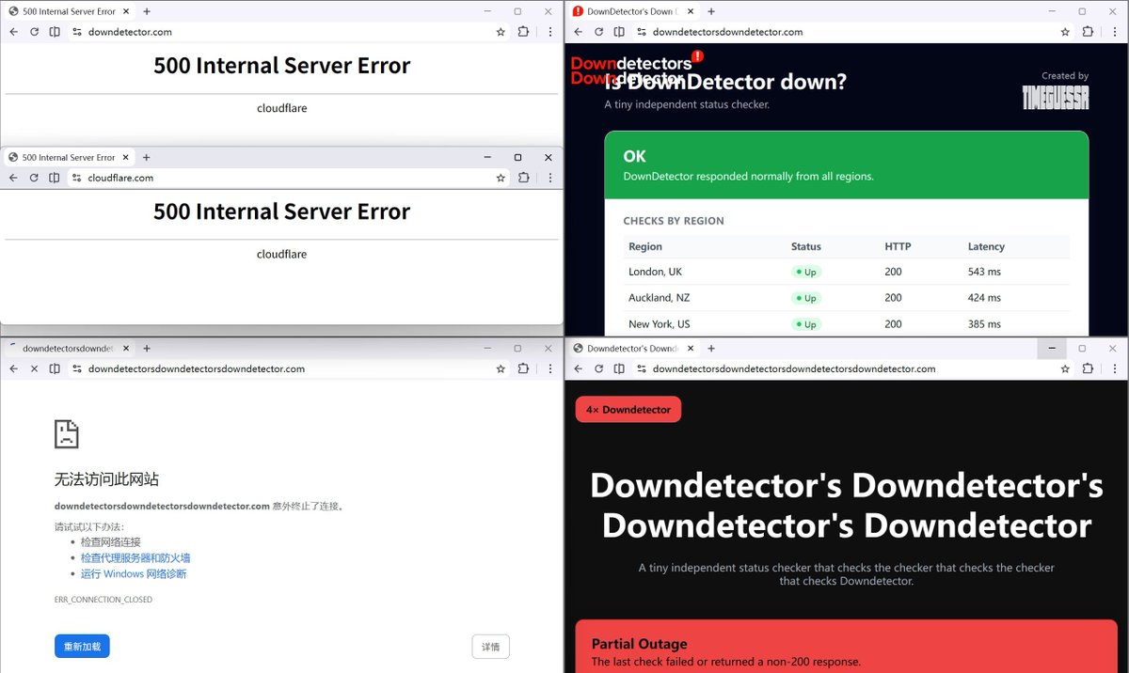The width and height of the screenshot is (1129, 673).
Task: Go back in downdetectorsdowndetector.com window
Action: point(578,31)
